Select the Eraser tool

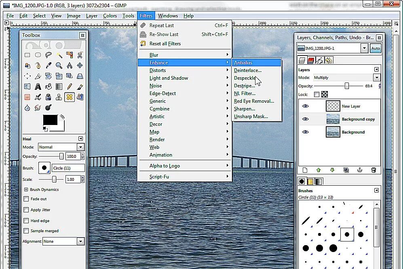click(27, 97)
